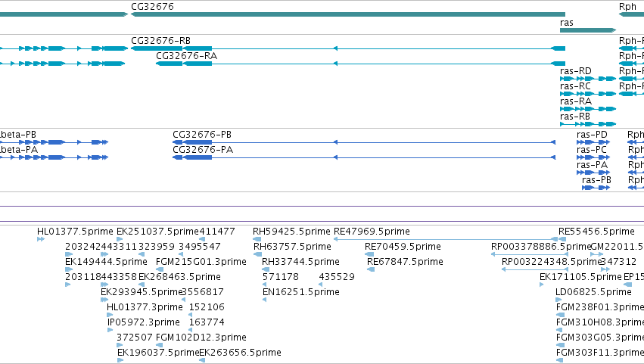Select the CG32676-PA protein label
Viewport: 644px width, 364px height.
203,150
